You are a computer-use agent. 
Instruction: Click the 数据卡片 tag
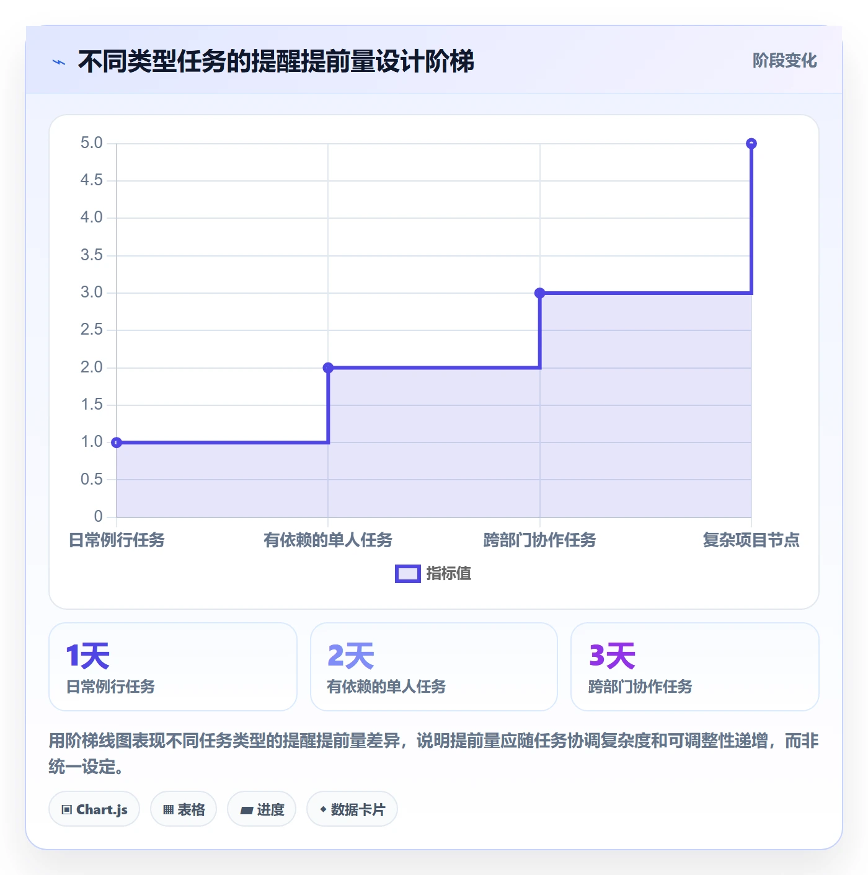[352, 809]
